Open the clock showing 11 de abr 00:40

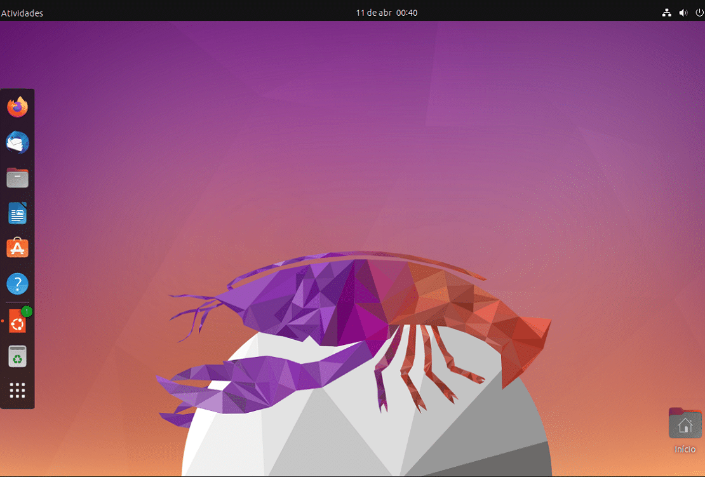(x=387, y=13)
